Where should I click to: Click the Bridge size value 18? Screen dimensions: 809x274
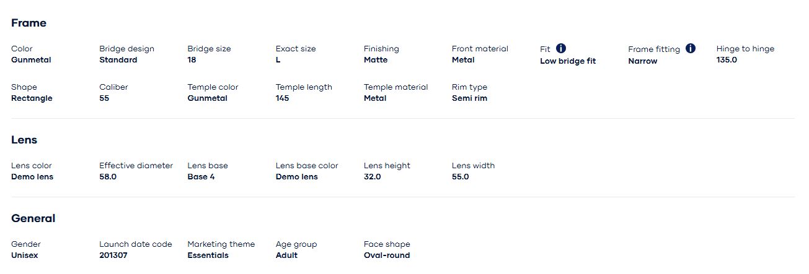192,60
